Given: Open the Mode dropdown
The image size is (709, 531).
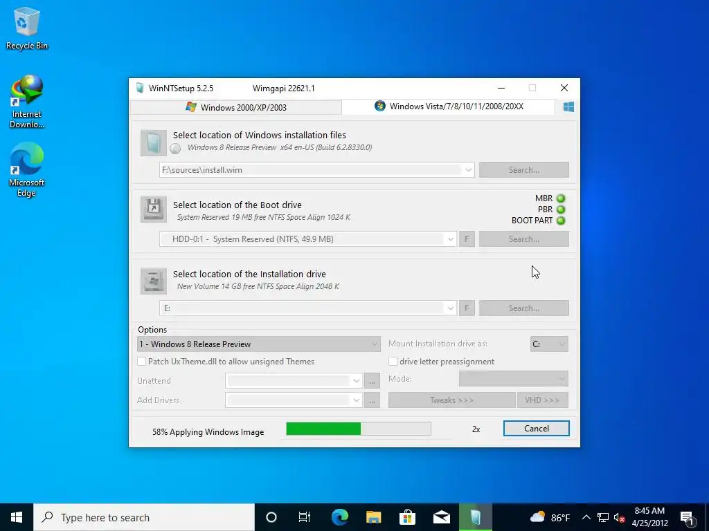Looking at the screenshot, I should click(x=513, y=379).
